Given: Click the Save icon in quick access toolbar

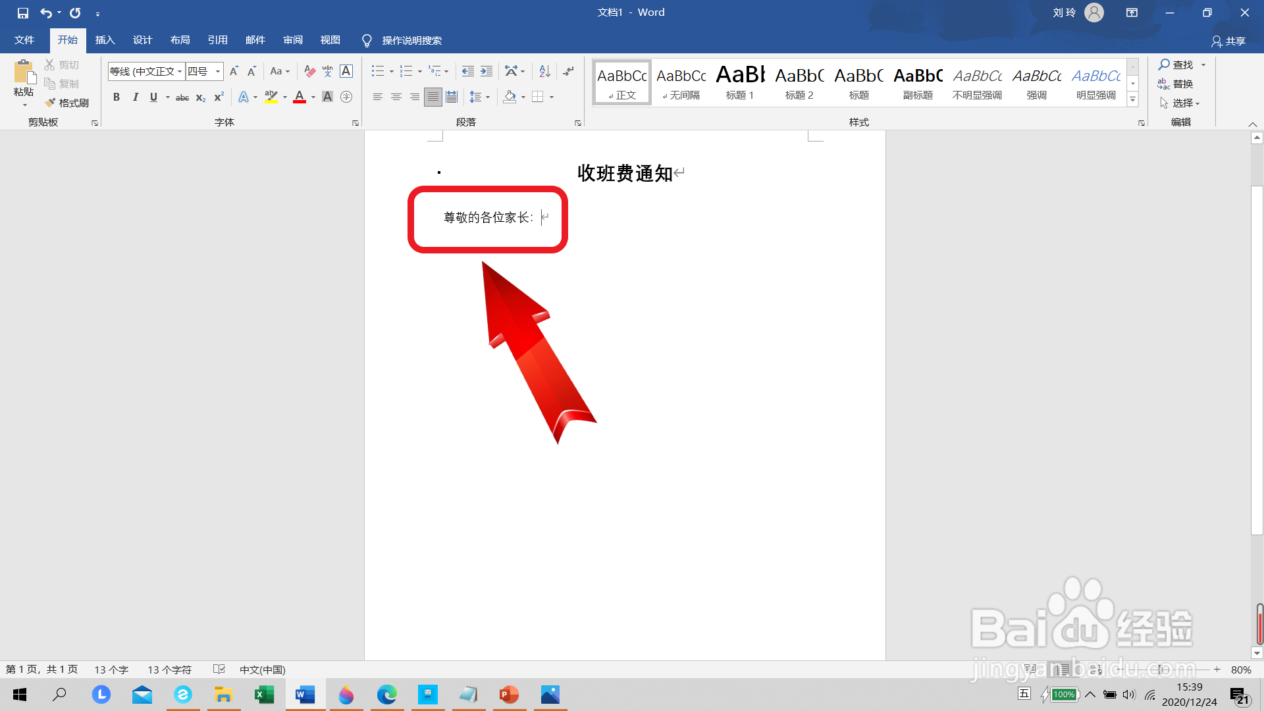Looking at the screenshot, I should (23, 13).
